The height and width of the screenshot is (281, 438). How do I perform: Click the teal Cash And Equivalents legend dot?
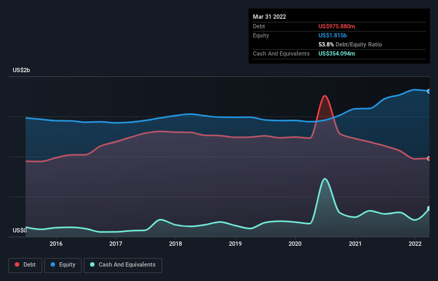[92, 264]
